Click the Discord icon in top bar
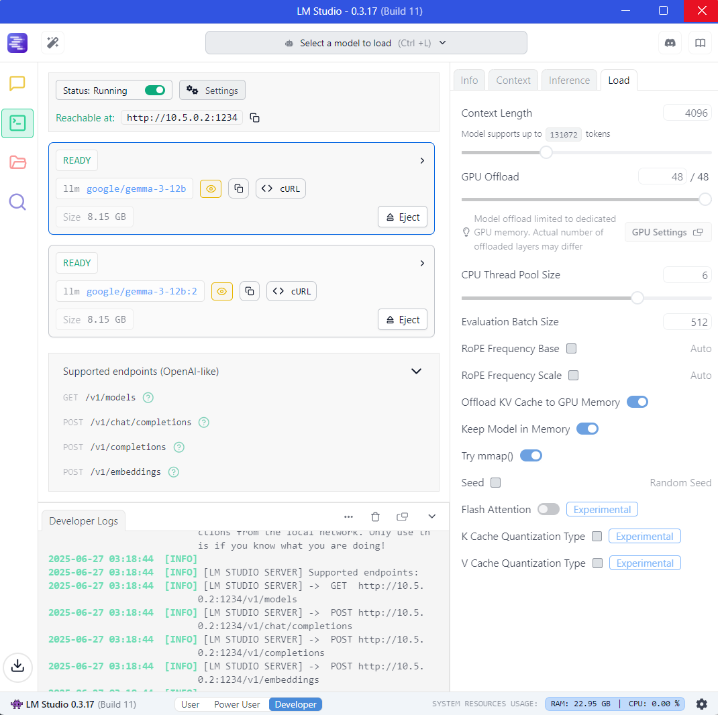 coord(669,43)
